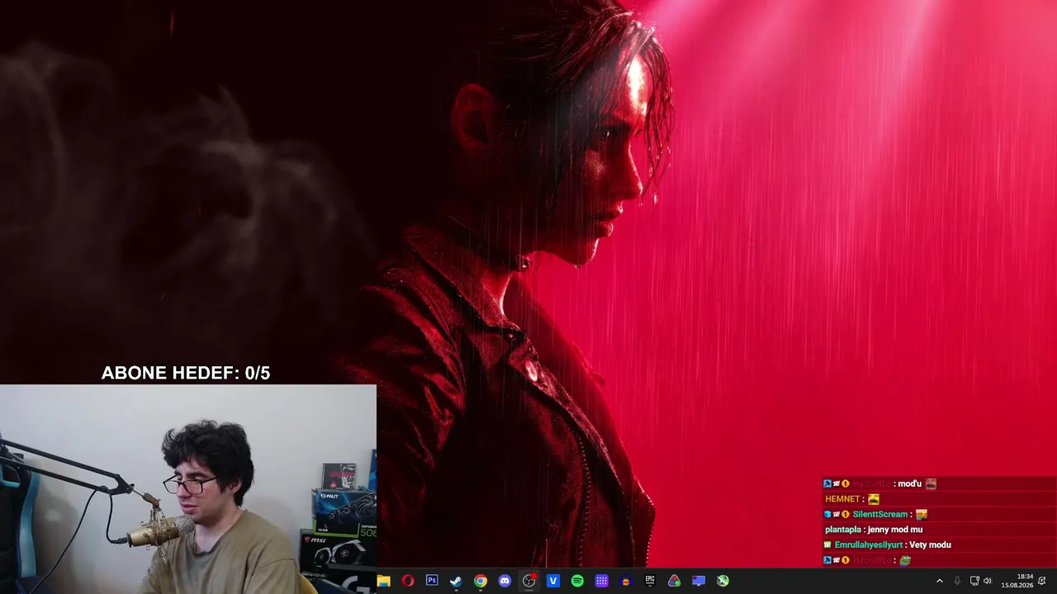Open Google Chrome from the taskbar
This screenshot has width=1057, height=594.
point(481,581)
